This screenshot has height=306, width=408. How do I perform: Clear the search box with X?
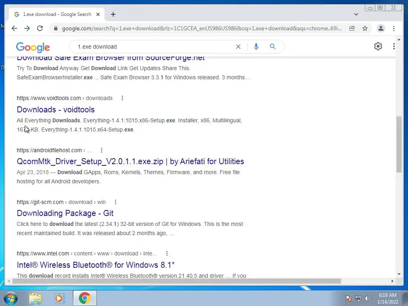tap(238, 47)
